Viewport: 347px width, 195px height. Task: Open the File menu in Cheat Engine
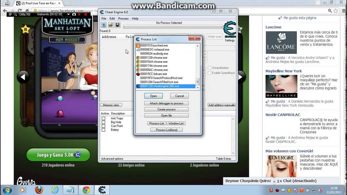(104, 18)
